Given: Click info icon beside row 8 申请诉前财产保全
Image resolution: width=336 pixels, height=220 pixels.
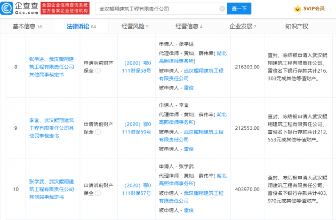Looking at the screenshot, I should [x=98, y=70].
